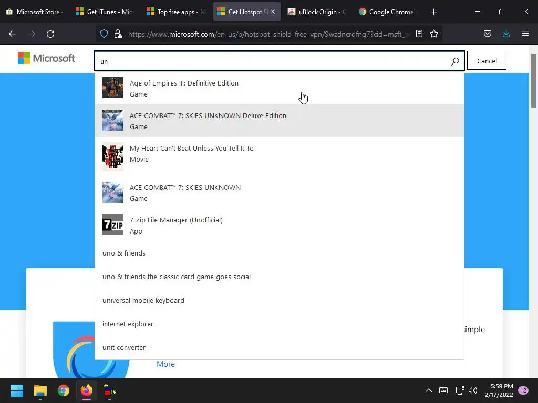Open site security padlock info
The height and width of the screenshot is (403, 538).
point(118,34)
